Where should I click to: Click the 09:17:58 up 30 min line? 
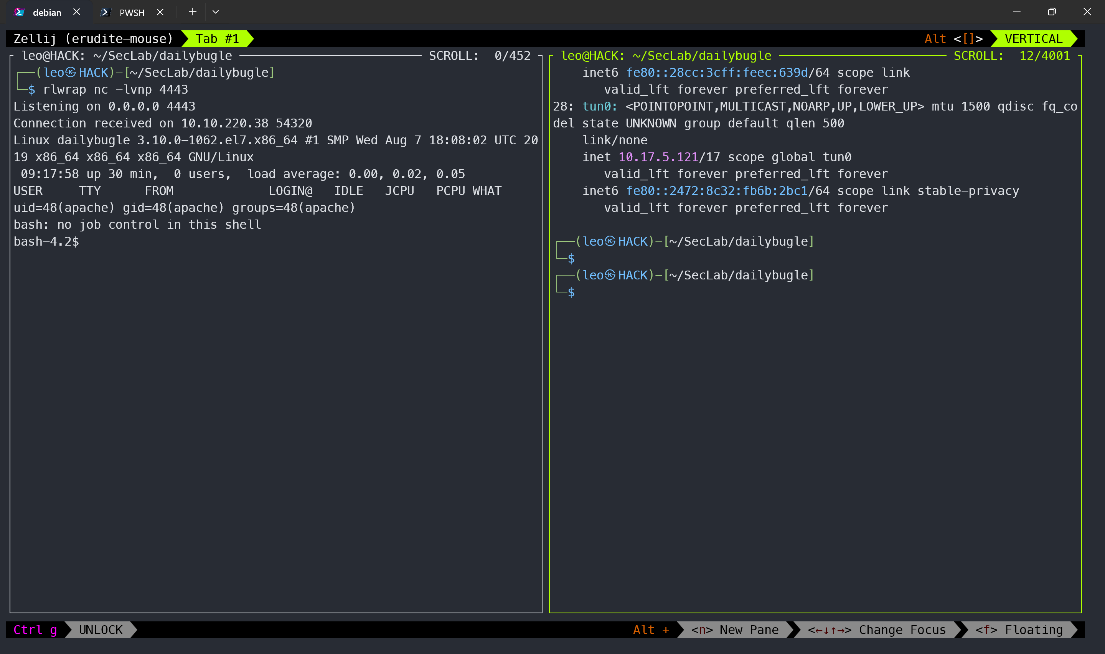[x=242, y=173]
